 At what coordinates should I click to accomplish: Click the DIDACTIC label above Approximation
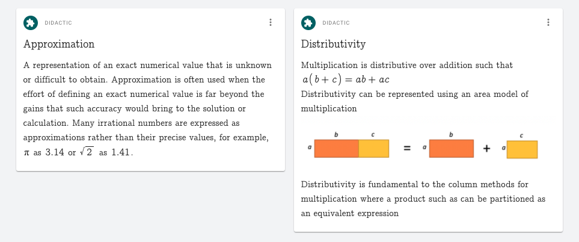tap(58, 23)
